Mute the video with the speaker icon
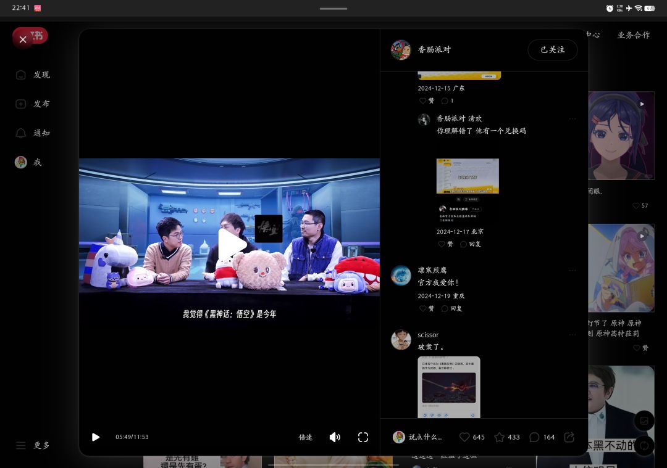667x468 pixels. (x=335, y=437)
